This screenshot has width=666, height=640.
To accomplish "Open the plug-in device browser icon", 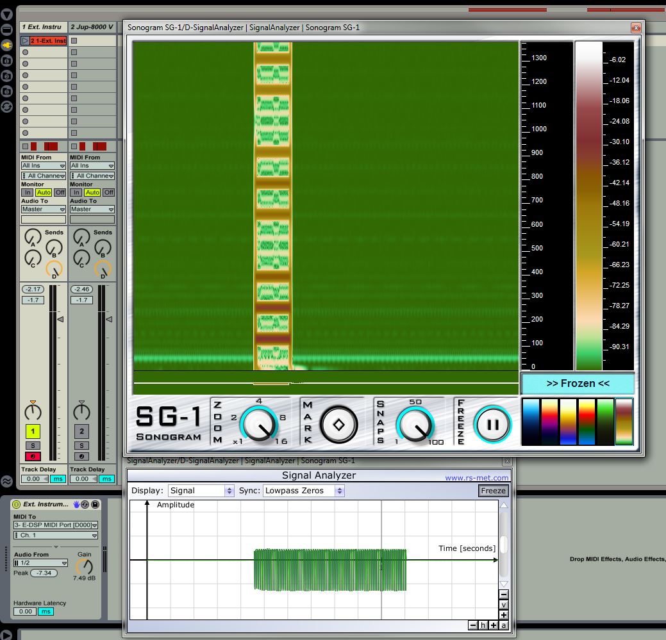I will click(x=6, y=45).
